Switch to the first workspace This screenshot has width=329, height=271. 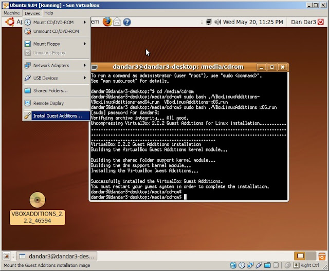click(x=300, y=256)
